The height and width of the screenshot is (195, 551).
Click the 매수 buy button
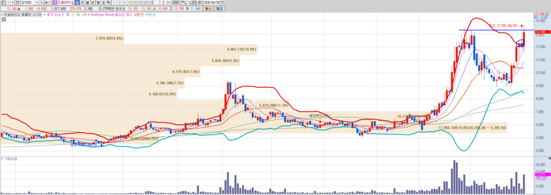[209, 9]
